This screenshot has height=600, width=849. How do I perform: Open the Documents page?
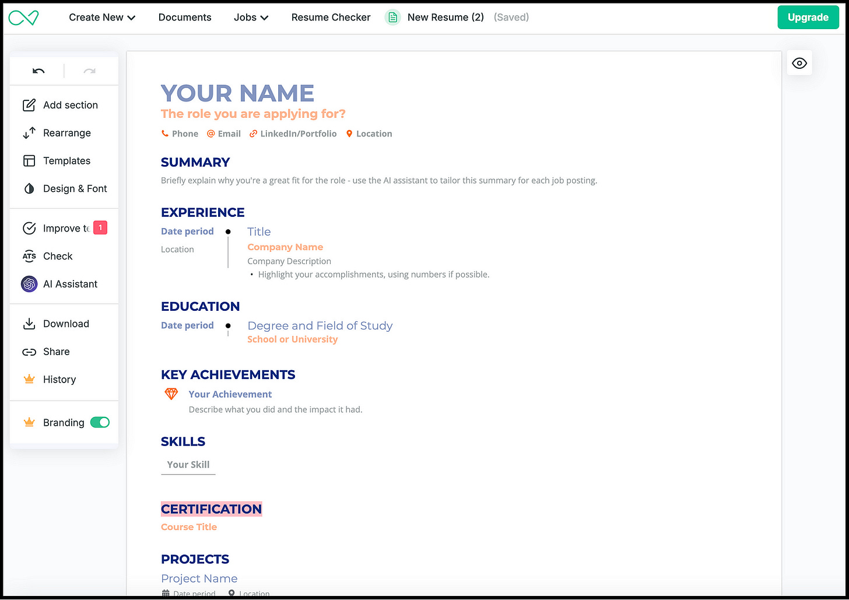tap(185, 17)
